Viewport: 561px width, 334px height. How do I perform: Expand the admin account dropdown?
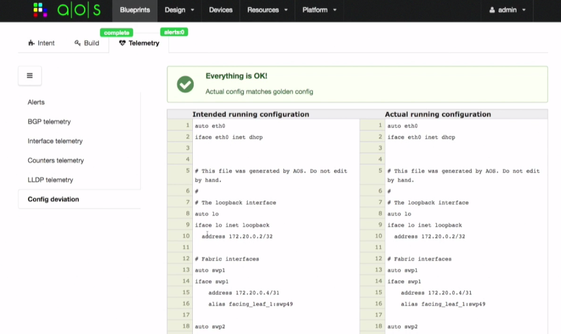click(x=507, y=10)
